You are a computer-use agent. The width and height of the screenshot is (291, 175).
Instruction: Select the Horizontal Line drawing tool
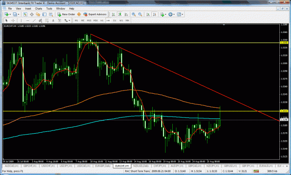point(27,20)
